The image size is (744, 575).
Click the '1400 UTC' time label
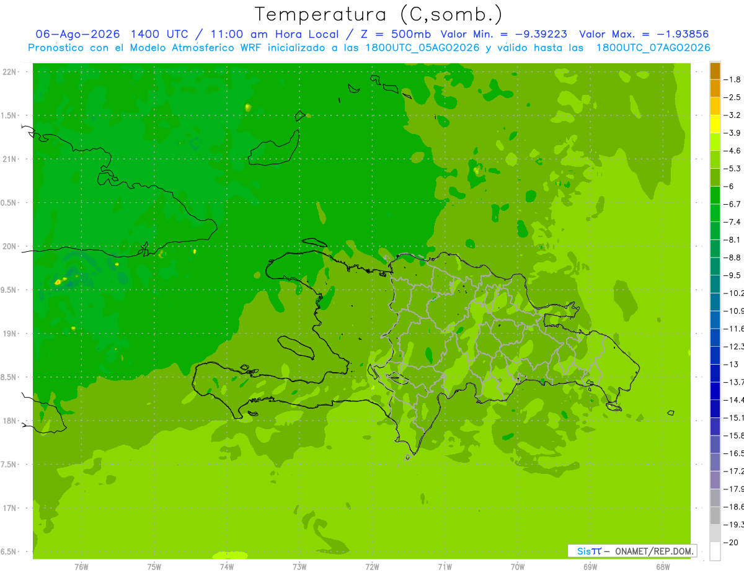(159, 34)
